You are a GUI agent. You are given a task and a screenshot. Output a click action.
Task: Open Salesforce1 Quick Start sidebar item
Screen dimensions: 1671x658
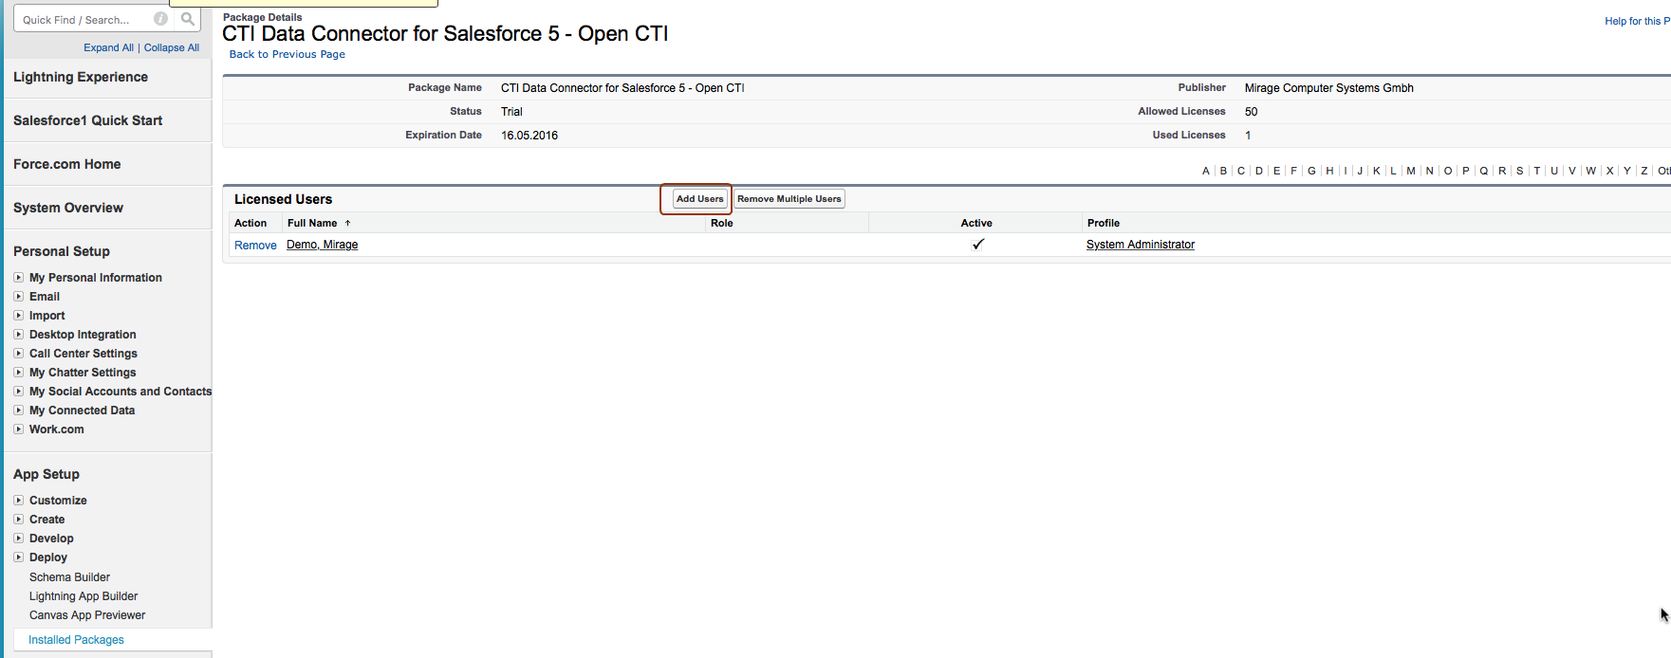[x=87, y=120]
